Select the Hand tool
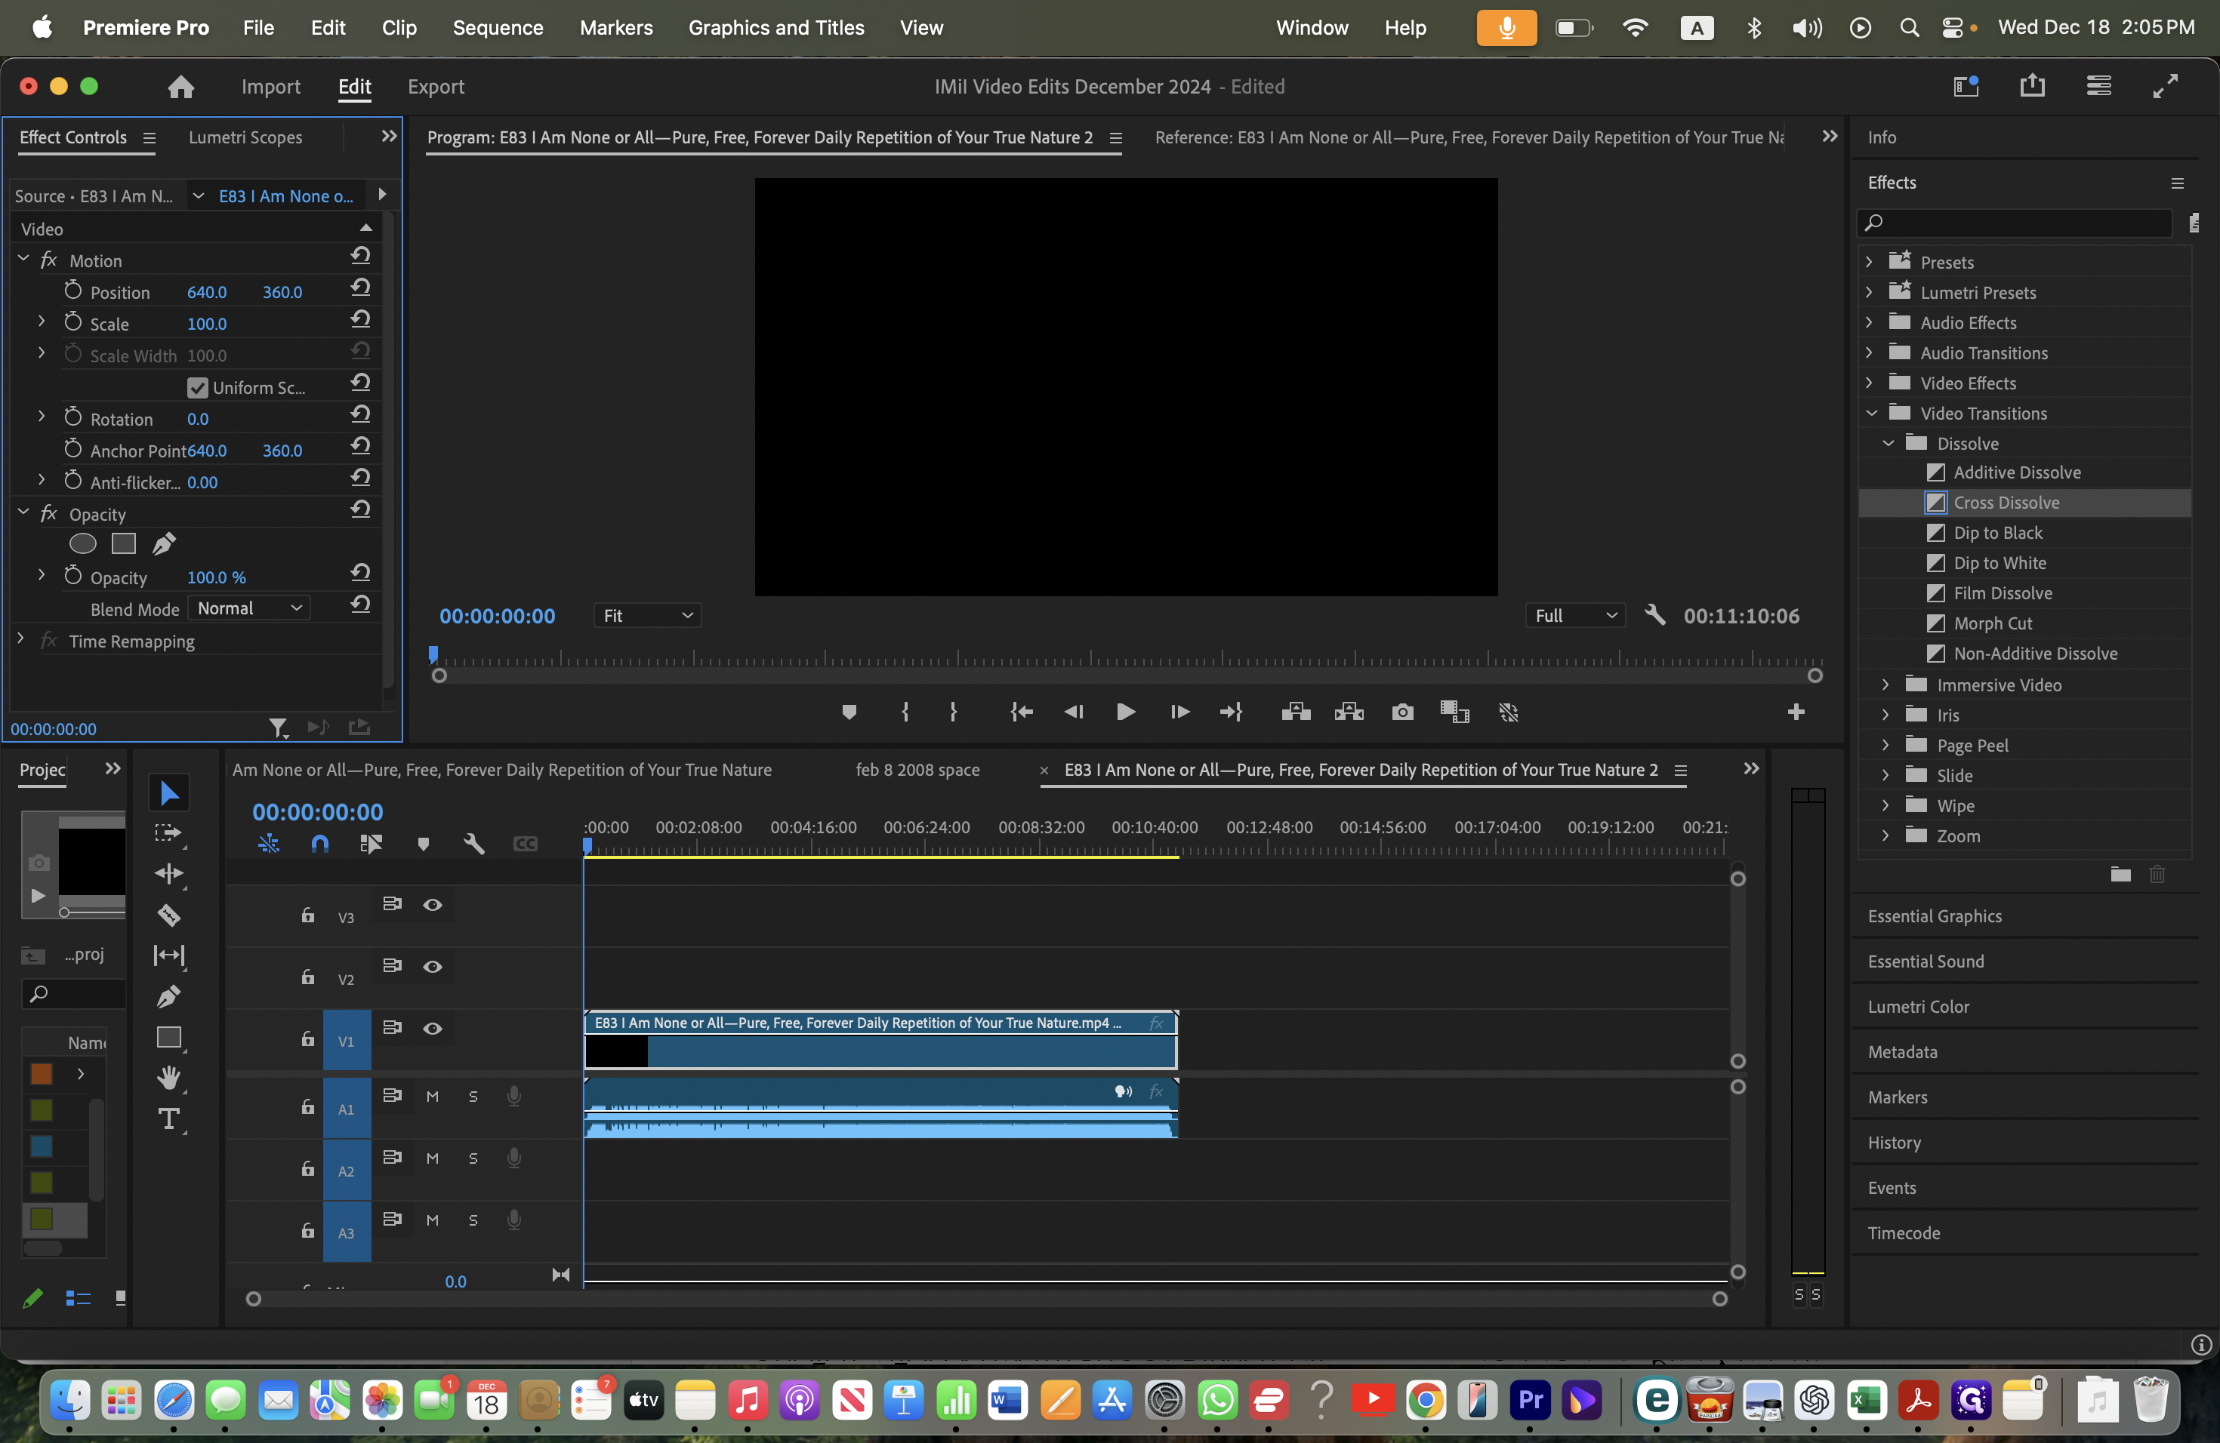Screen dimensions: 2220x1443 (169, 1078)
